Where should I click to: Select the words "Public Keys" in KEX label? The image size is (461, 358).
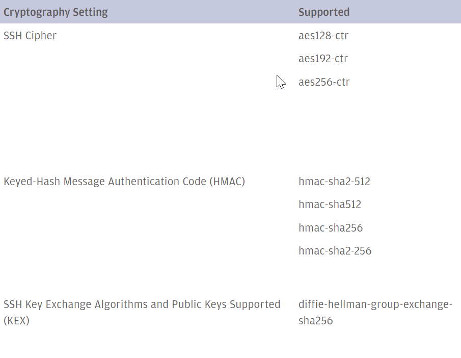click(199, 304)
